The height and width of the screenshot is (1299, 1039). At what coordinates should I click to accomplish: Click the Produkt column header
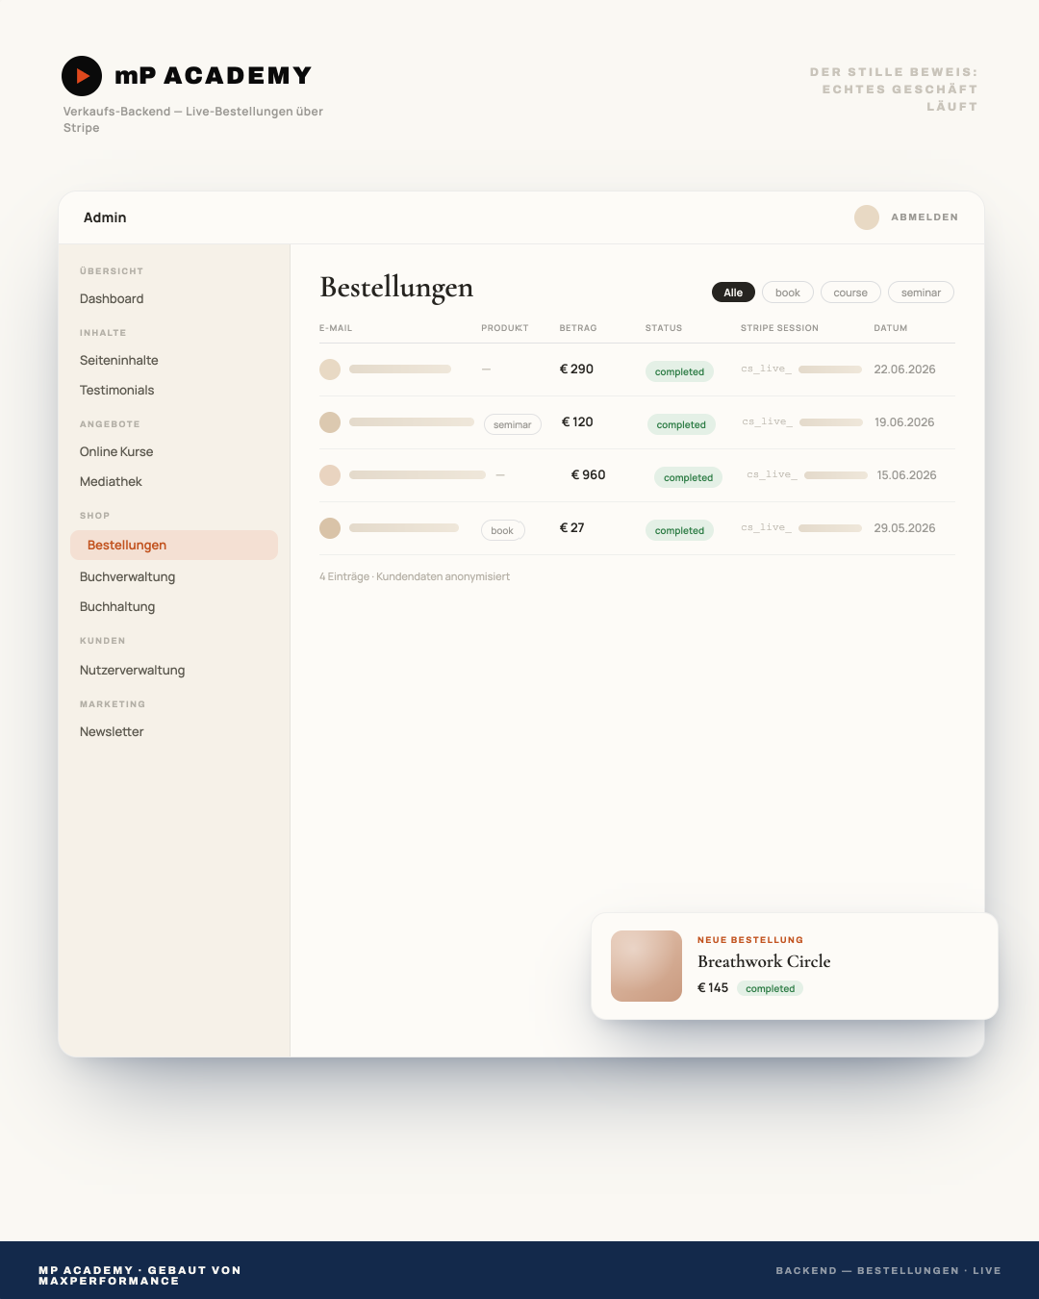(505, 328)
